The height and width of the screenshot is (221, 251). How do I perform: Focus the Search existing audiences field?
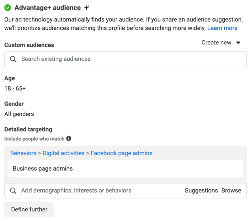(x=125, y=59)
